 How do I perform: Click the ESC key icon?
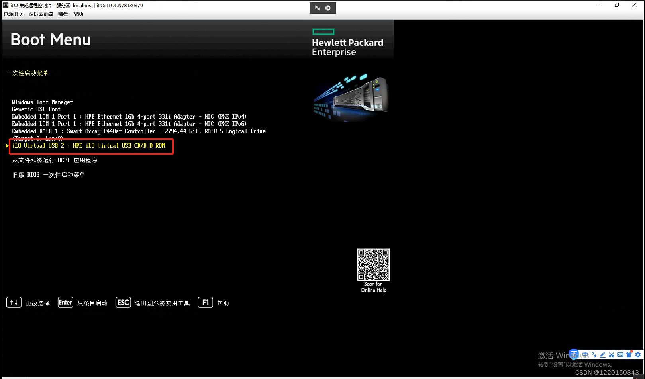[x=123, y=303]
